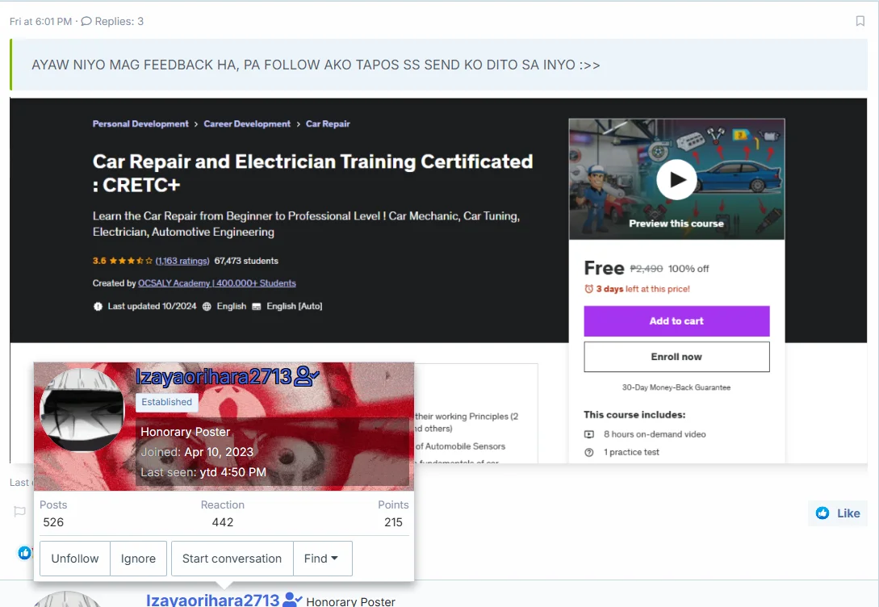The width and height of the screenshot is (879, 607).
Task: Click the Add to cart button
Action: [x=676, y=321]
